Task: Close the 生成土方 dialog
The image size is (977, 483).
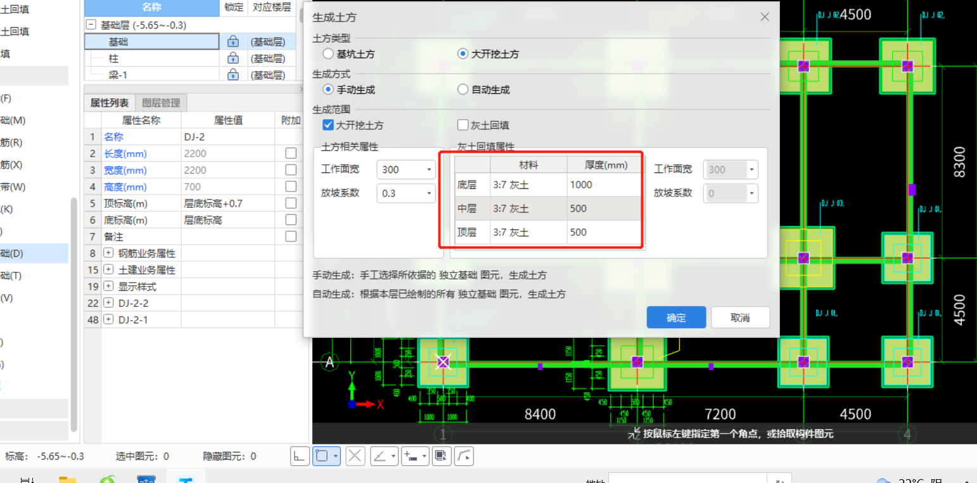Action: [764, 17]
